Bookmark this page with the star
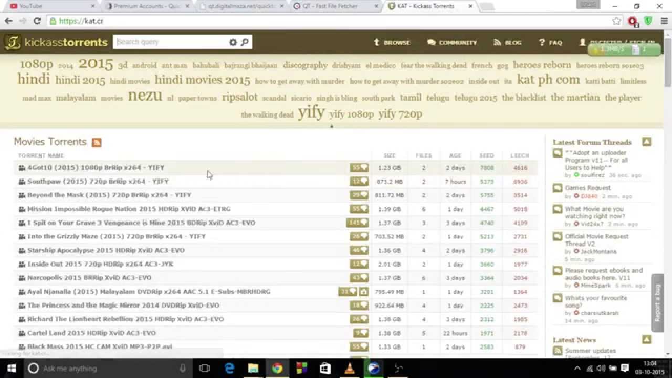The image size is (672, 378). point(617,21)
